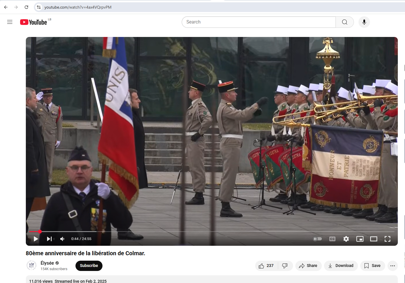
Task: Click the YouTube logo home link
Action: (34, 22)
